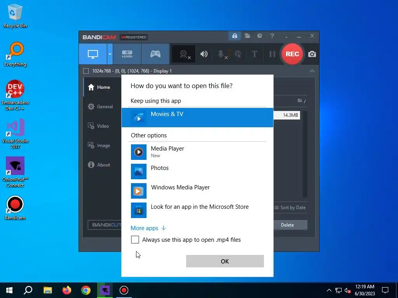398x298 pixels.
Task: Open Sort by Date menu
Action: click(x=290, y=208)
